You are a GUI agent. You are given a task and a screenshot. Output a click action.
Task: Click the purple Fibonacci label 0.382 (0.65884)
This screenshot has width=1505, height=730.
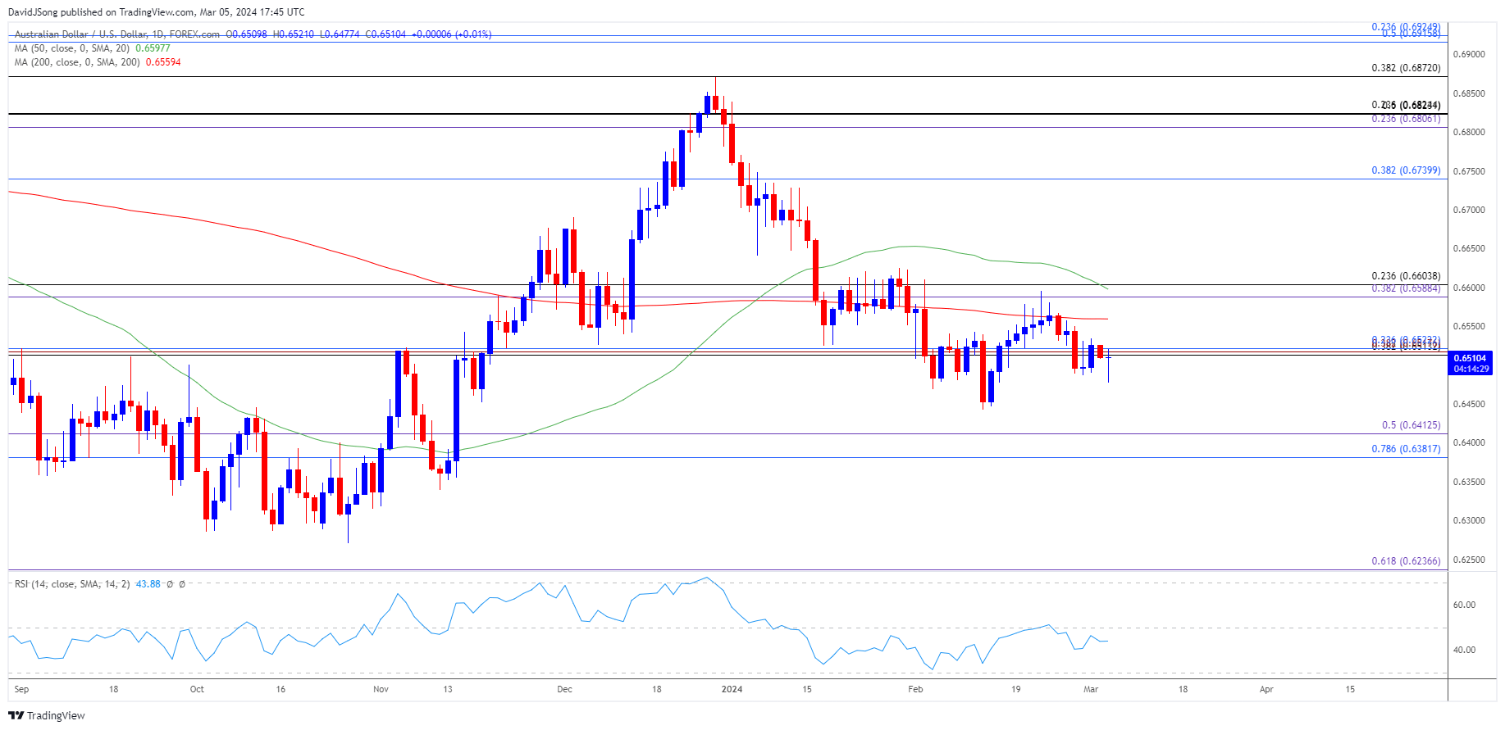pyautogui.click(x=1406, y=288)
